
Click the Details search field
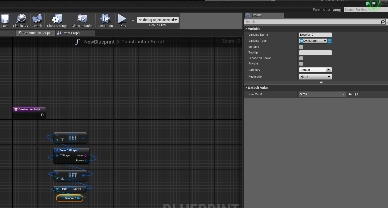pyautogui.click(x=312, y=22)
